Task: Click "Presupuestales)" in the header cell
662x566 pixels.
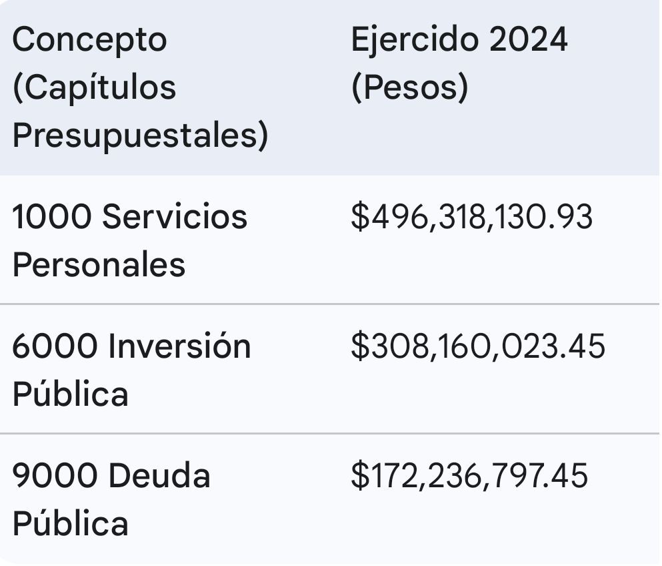Action: pyautogui.click(x=140, y=136)
